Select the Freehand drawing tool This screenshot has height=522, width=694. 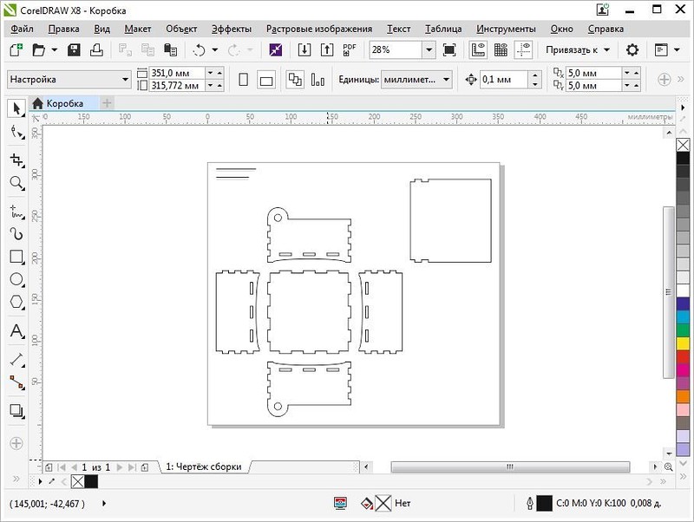tap(16, 212)
